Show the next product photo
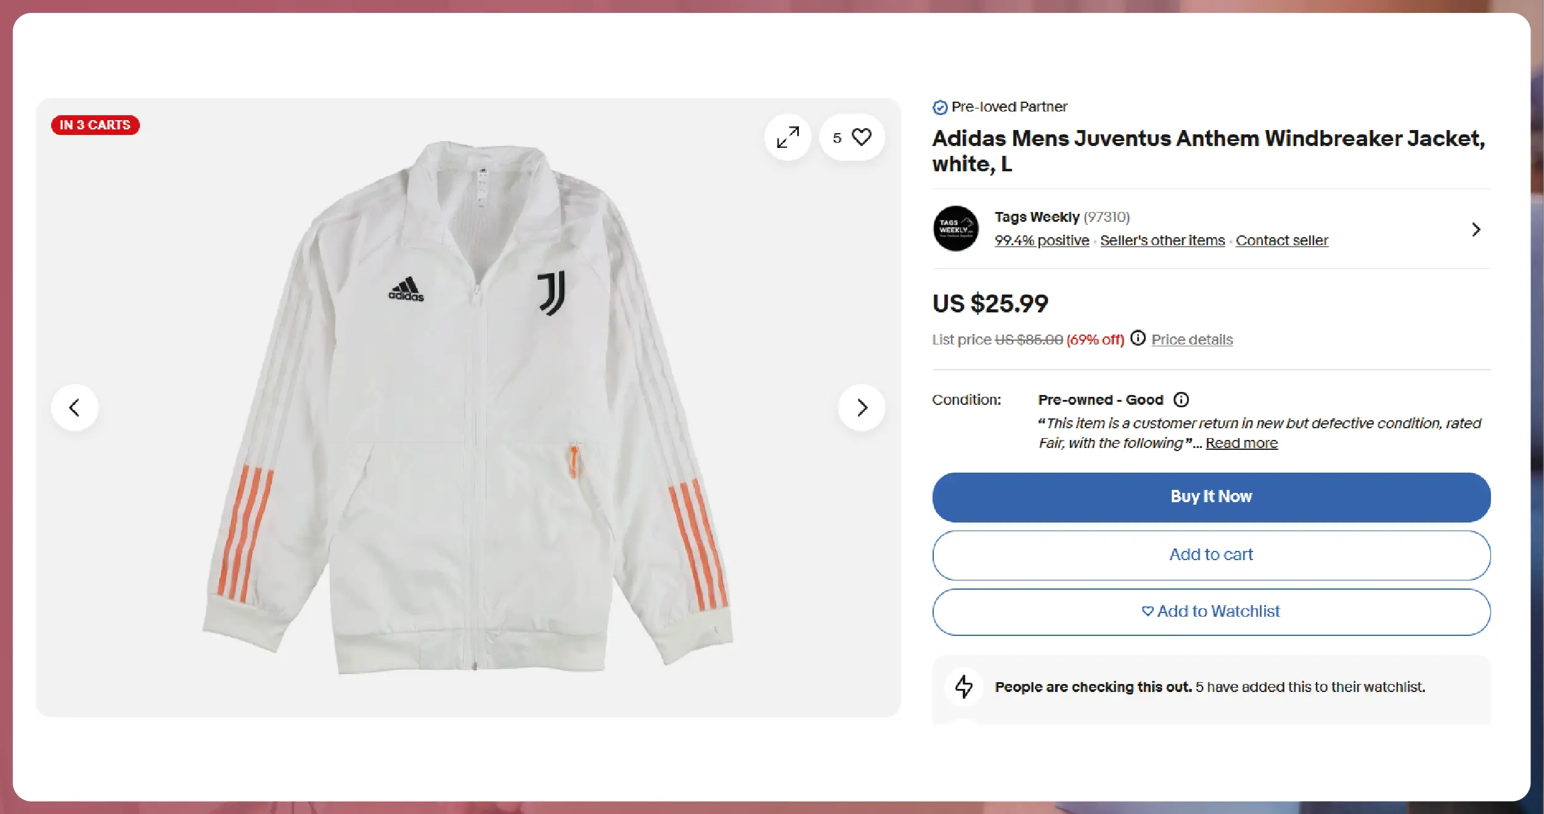 point(862,407)
